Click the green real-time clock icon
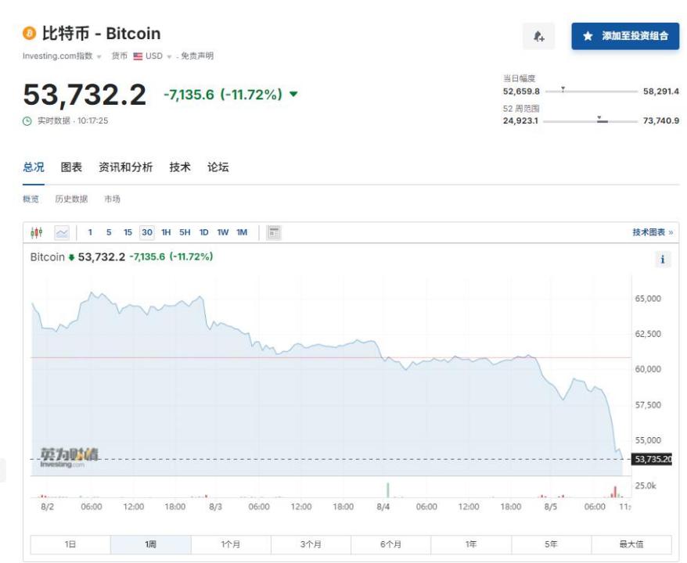 pyautogui.click(x=27, y=121)
